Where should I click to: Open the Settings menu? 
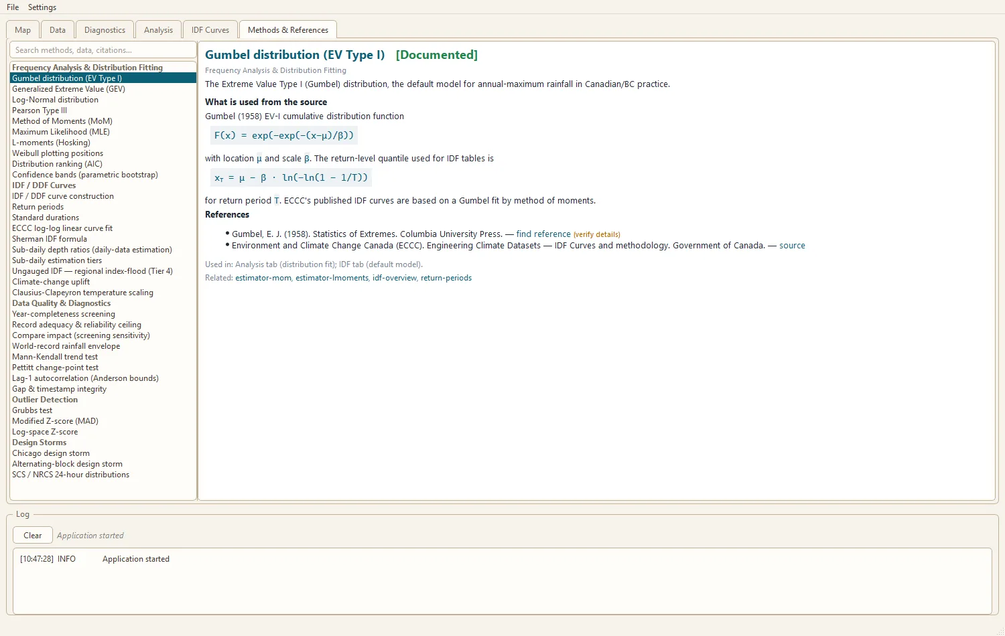(42, 7)
